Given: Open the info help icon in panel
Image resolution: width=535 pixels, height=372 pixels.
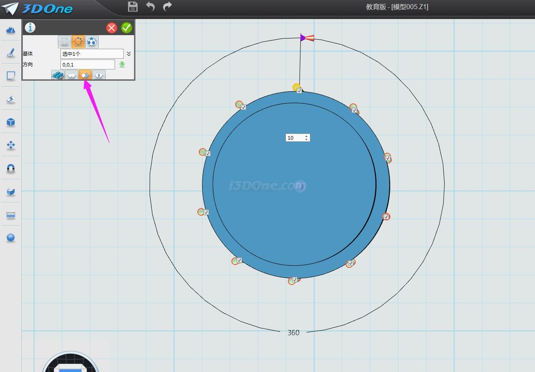Looking at the screenshot, I should [30, 28].
